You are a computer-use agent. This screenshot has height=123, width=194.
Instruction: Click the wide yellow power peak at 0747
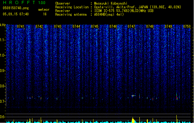(133, 120)
